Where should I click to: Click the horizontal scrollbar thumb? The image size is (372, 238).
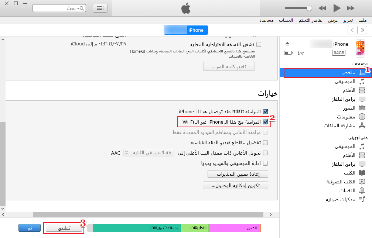(x=148, y=214)
